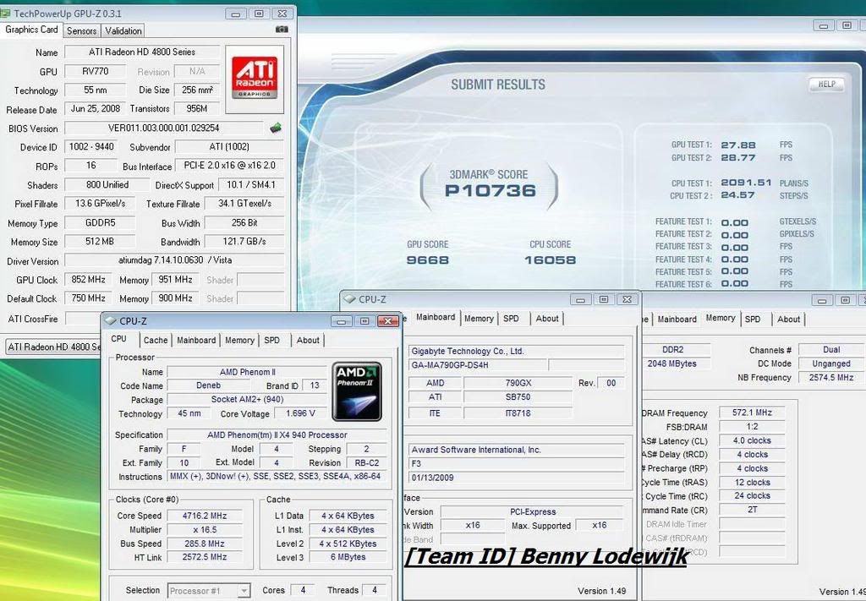Click the driver version atiumdag 7.14.10.0630 field

(x=174, y=260)
